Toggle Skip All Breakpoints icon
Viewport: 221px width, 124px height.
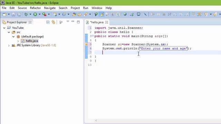[x=145, y=14]
